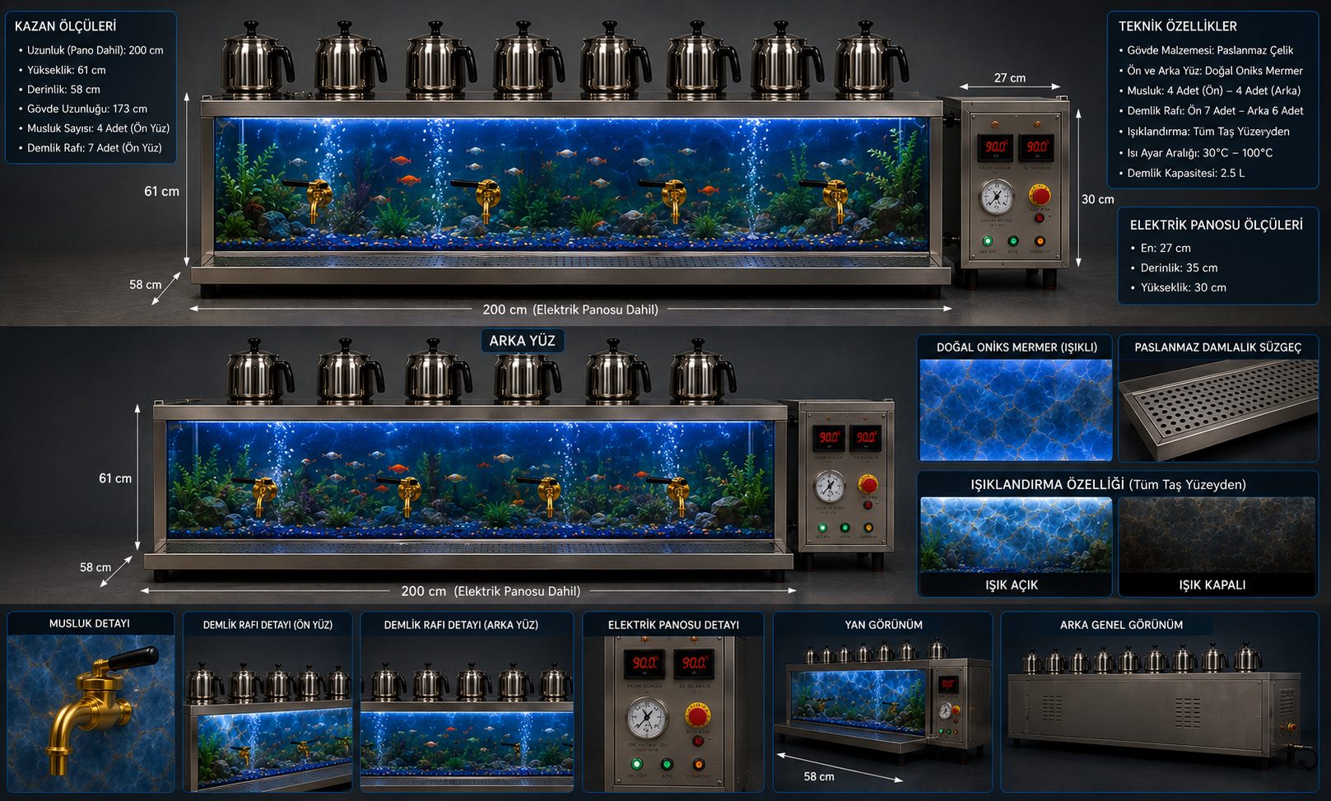Select the 'Demlik Kapasitesi: 2.5 L' bullet
This screenshot has width=1331, height=801.
coord(1185,173)
